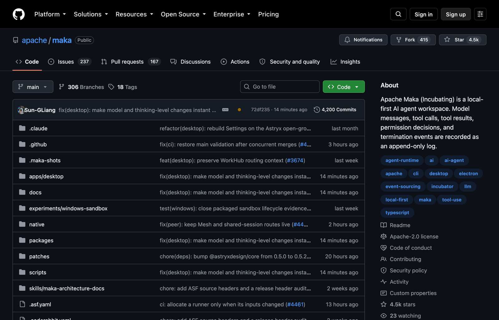
Task: Click the native folder icon
Action: (x=22, y=224)
